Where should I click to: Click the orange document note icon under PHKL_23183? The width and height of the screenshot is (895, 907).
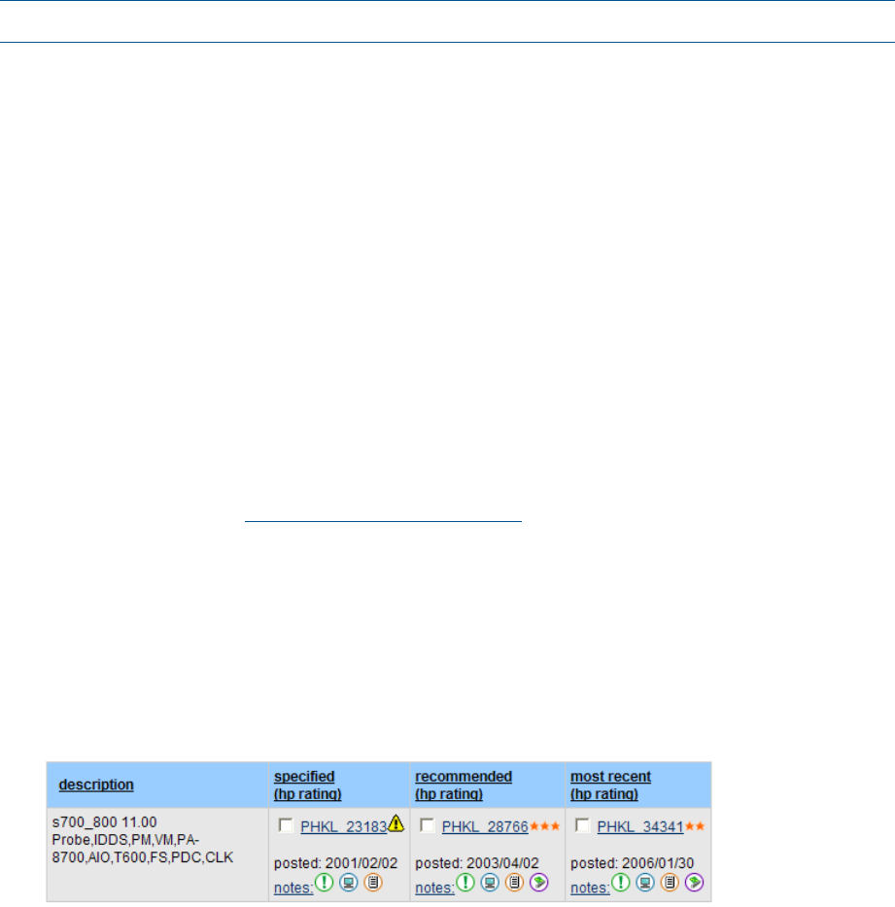[373, 883]
